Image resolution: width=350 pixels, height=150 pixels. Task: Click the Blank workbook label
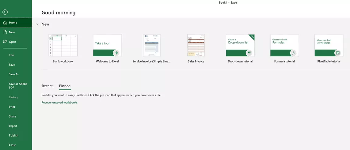point(63,61)
